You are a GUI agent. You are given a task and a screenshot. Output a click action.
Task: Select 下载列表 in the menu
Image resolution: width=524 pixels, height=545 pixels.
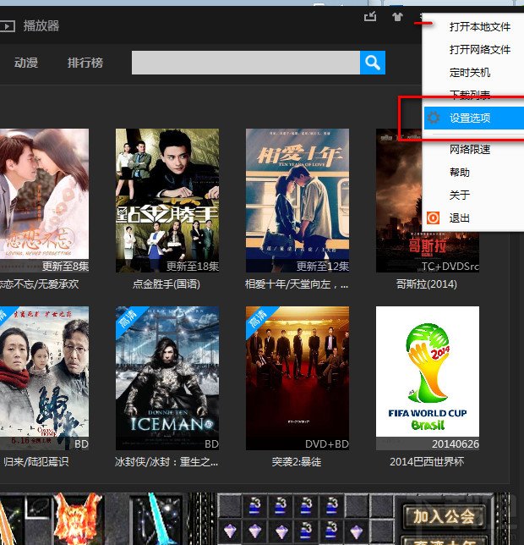pos(470,95)
